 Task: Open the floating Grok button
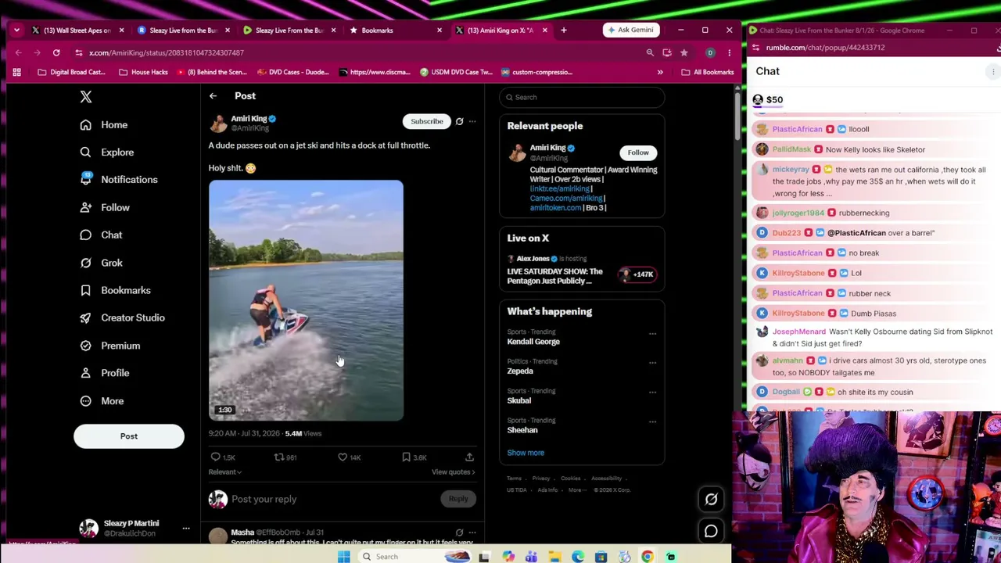(x=711, y=499)
